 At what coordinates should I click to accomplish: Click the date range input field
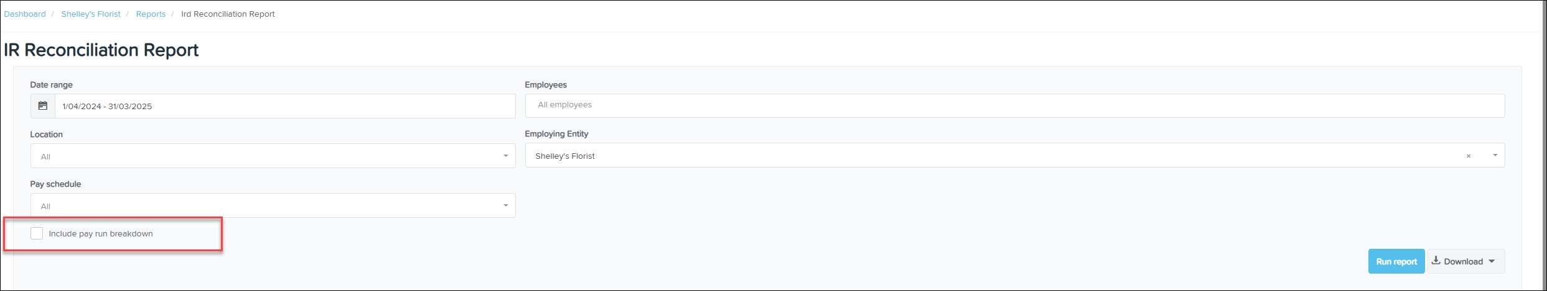click(285, 106)
